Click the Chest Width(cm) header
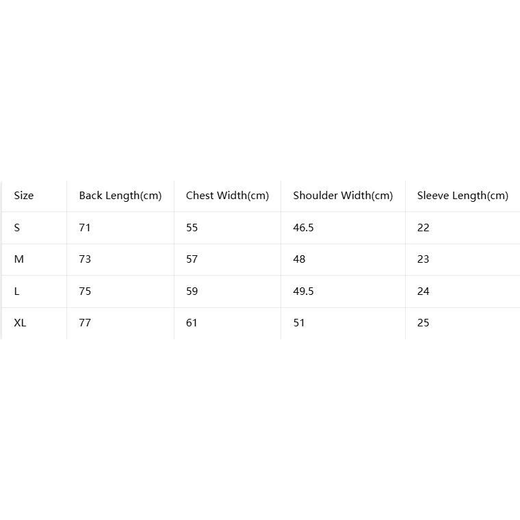This screenshot has width=520, height=520. (x=227, y=196)
